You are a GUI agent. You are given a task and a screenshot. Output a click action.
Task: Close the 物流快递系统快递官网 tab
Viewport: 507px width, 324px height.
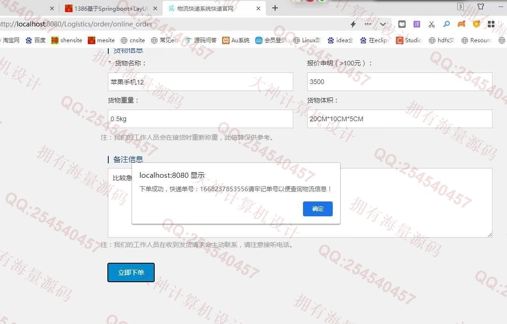click(258, 8)
